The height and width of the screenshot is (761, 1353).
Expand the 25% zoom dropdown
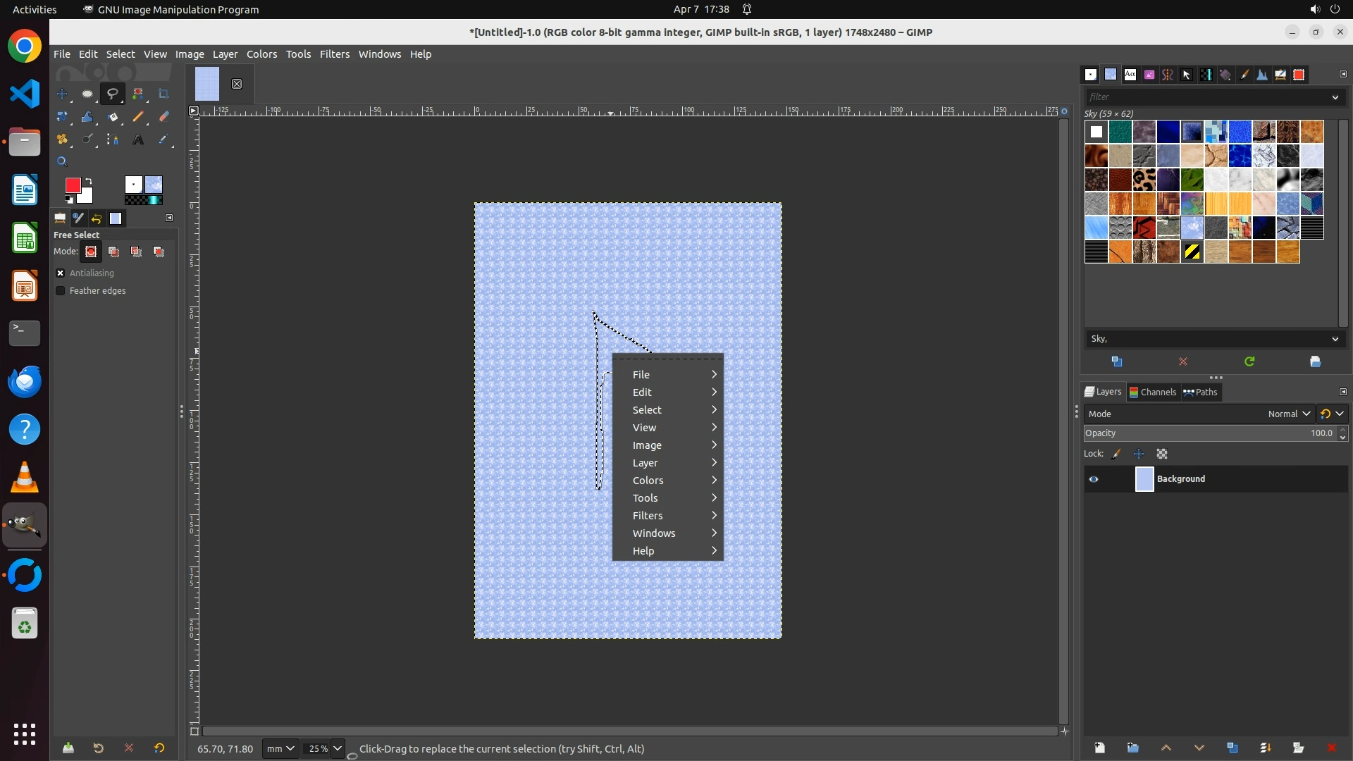pyautogui.click(x=337, y=748)
